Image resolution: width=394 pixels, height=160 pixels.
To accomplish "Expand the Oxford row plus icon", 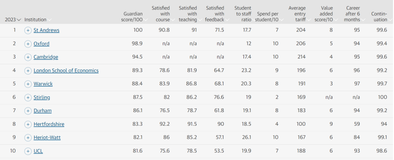I will (x=28, y=44).
